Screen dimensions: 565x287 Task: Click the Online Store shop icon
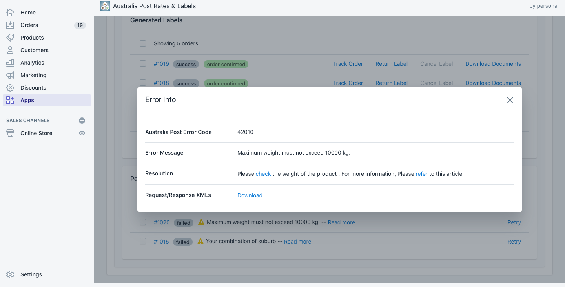click(10, 133)
